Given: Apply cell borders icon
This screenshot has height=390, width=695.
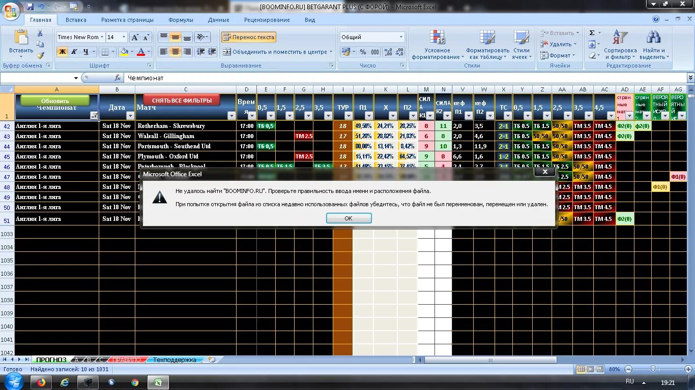Looking at the screenshot, I should (104, 51).
